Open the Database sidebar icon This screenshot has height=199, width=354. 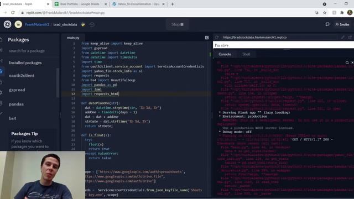[1, 103]
